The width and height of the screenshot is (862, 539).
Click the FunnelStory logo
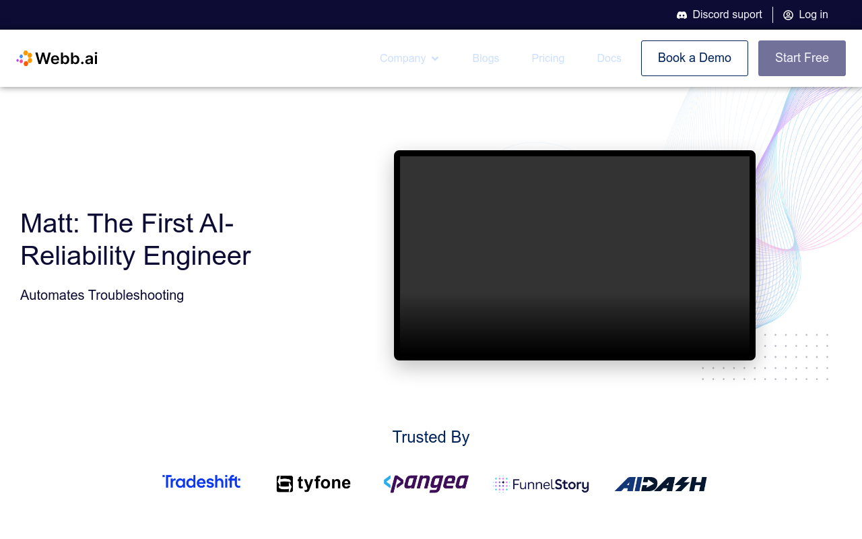pyautogui.click(x=541, y=484)
